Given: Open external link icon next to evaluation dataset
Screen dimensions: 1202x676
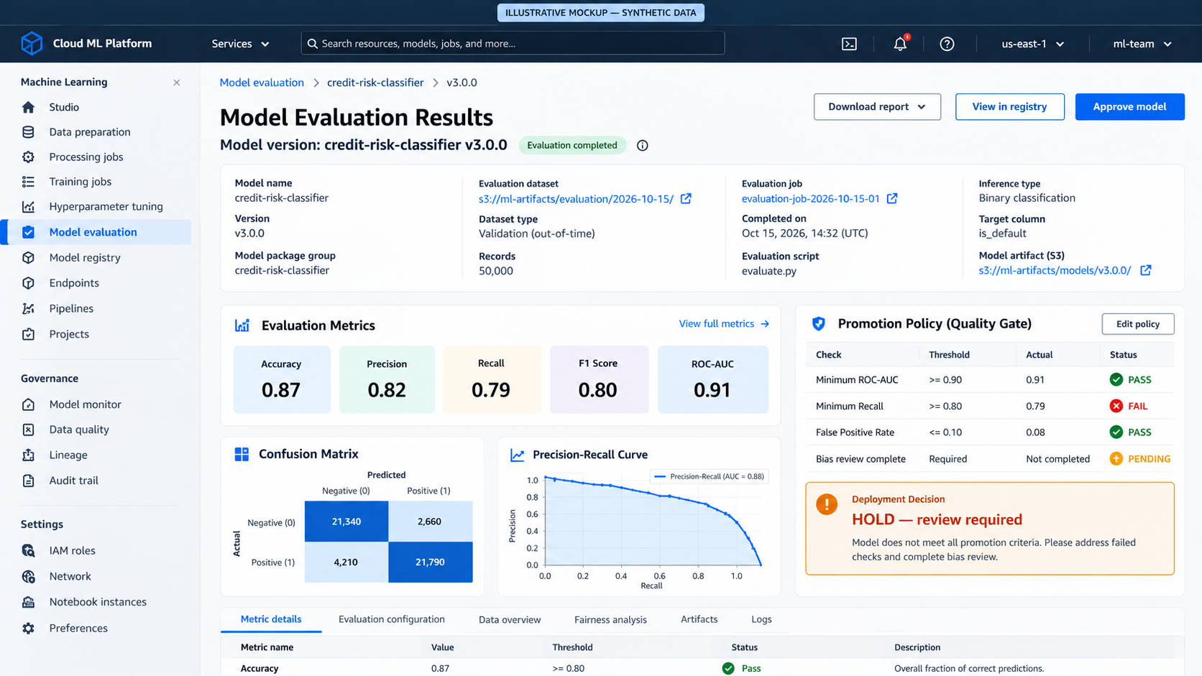Looking at the screenshot, I should click(x=686, y=198).
